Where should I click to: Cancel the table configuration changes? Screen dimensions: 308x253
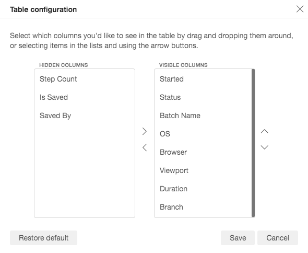[278, 238]
